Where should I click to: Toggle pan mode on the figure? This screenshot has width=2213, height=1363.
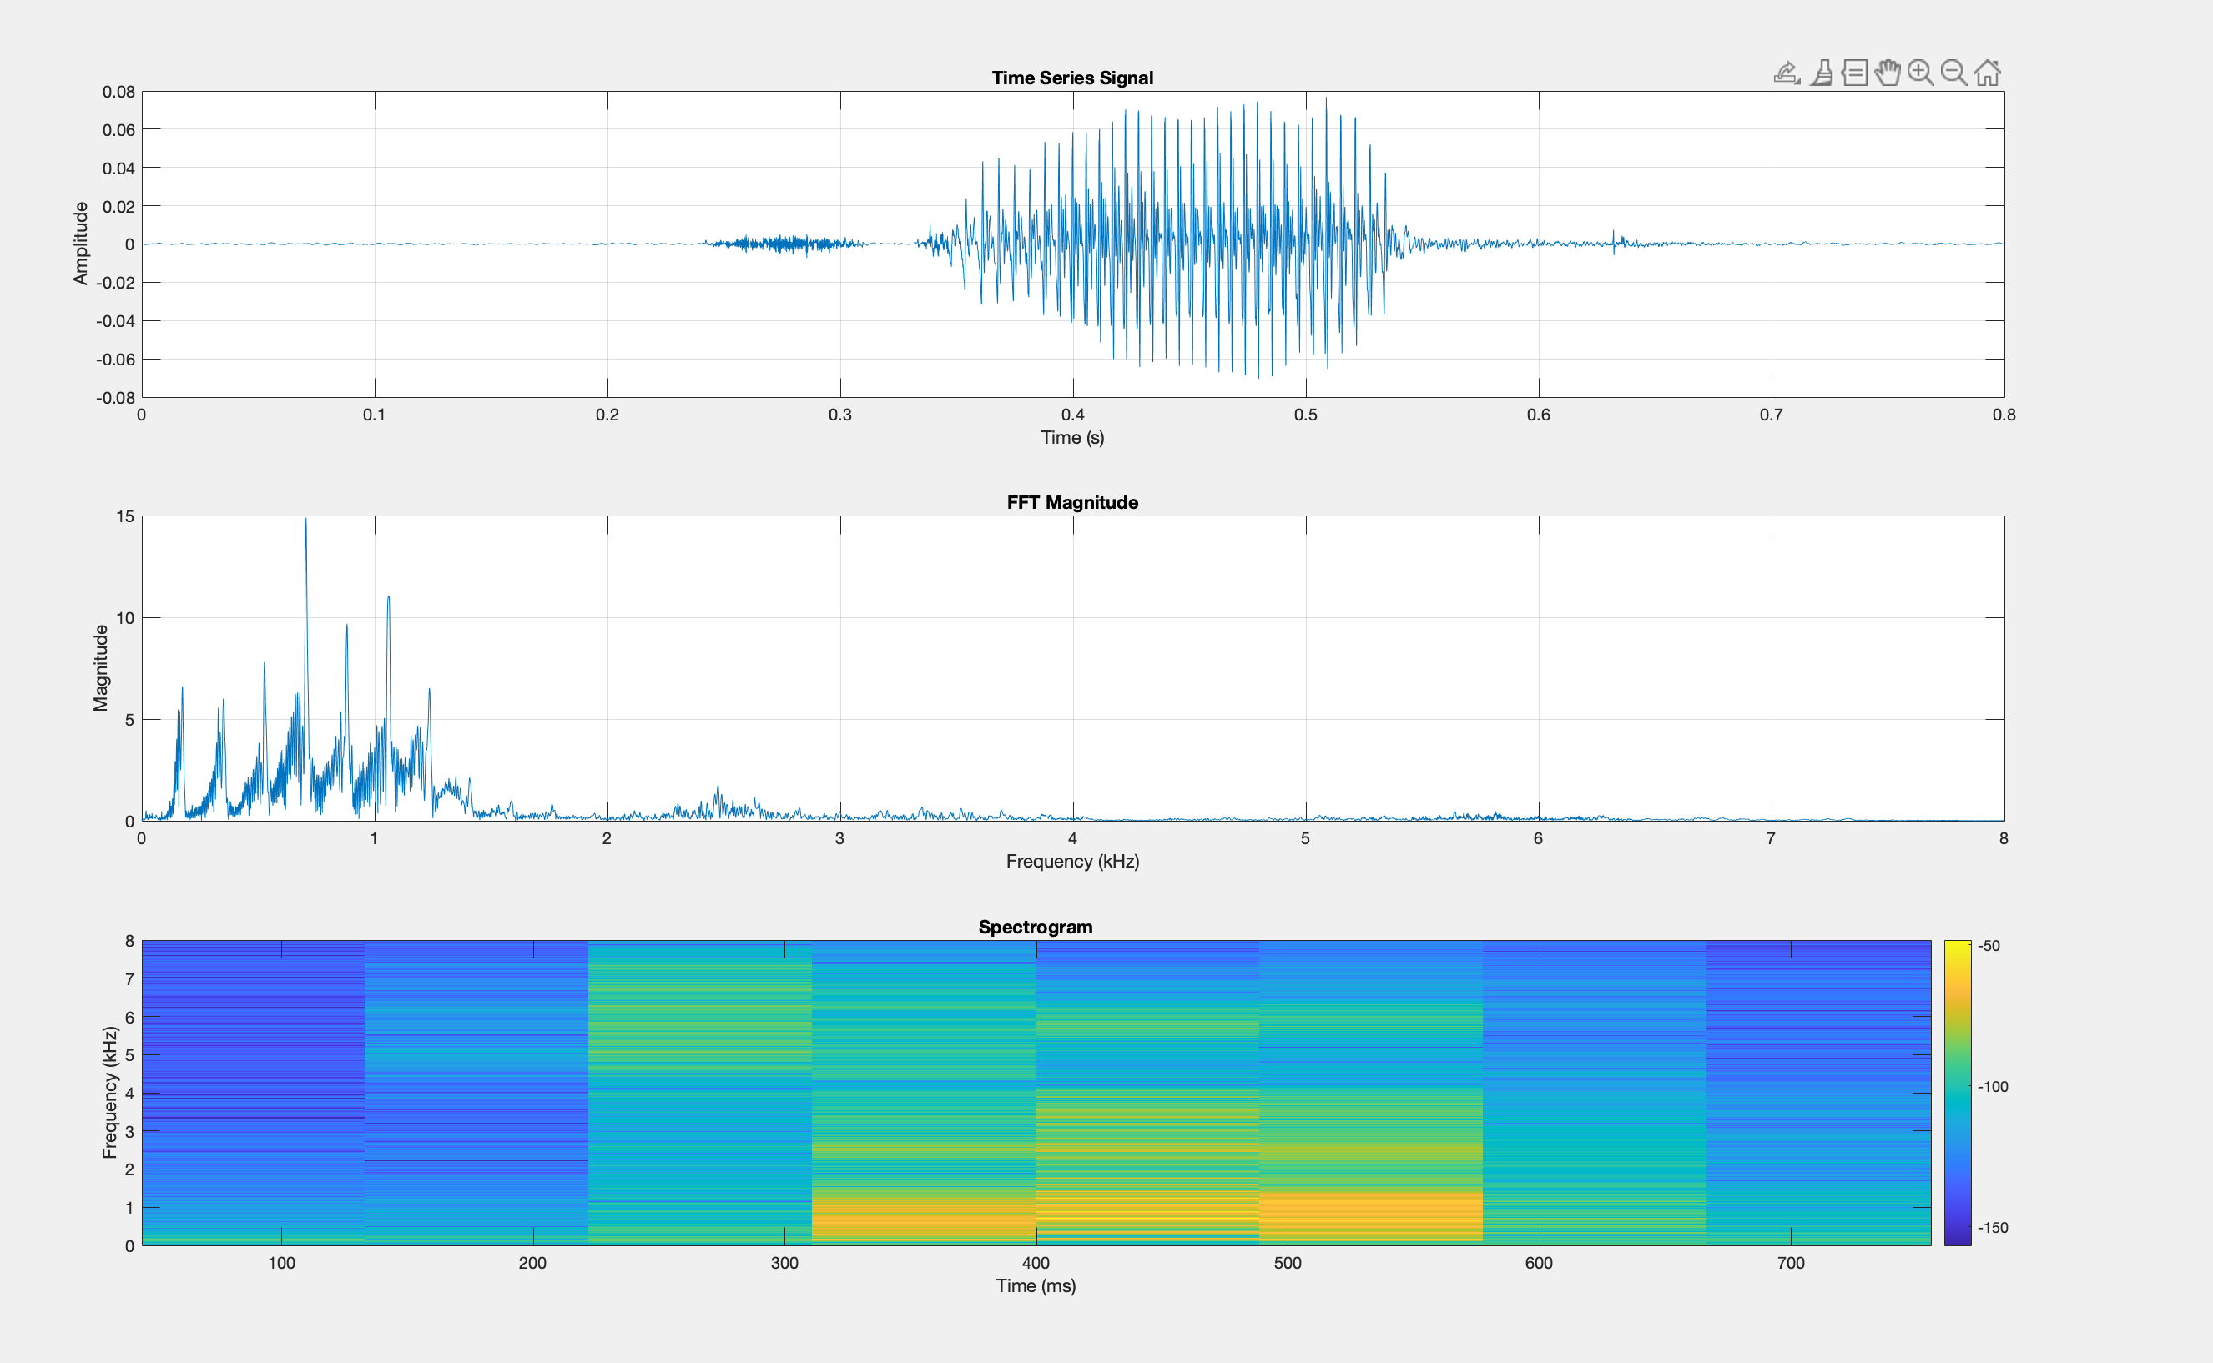(1888, 72)
